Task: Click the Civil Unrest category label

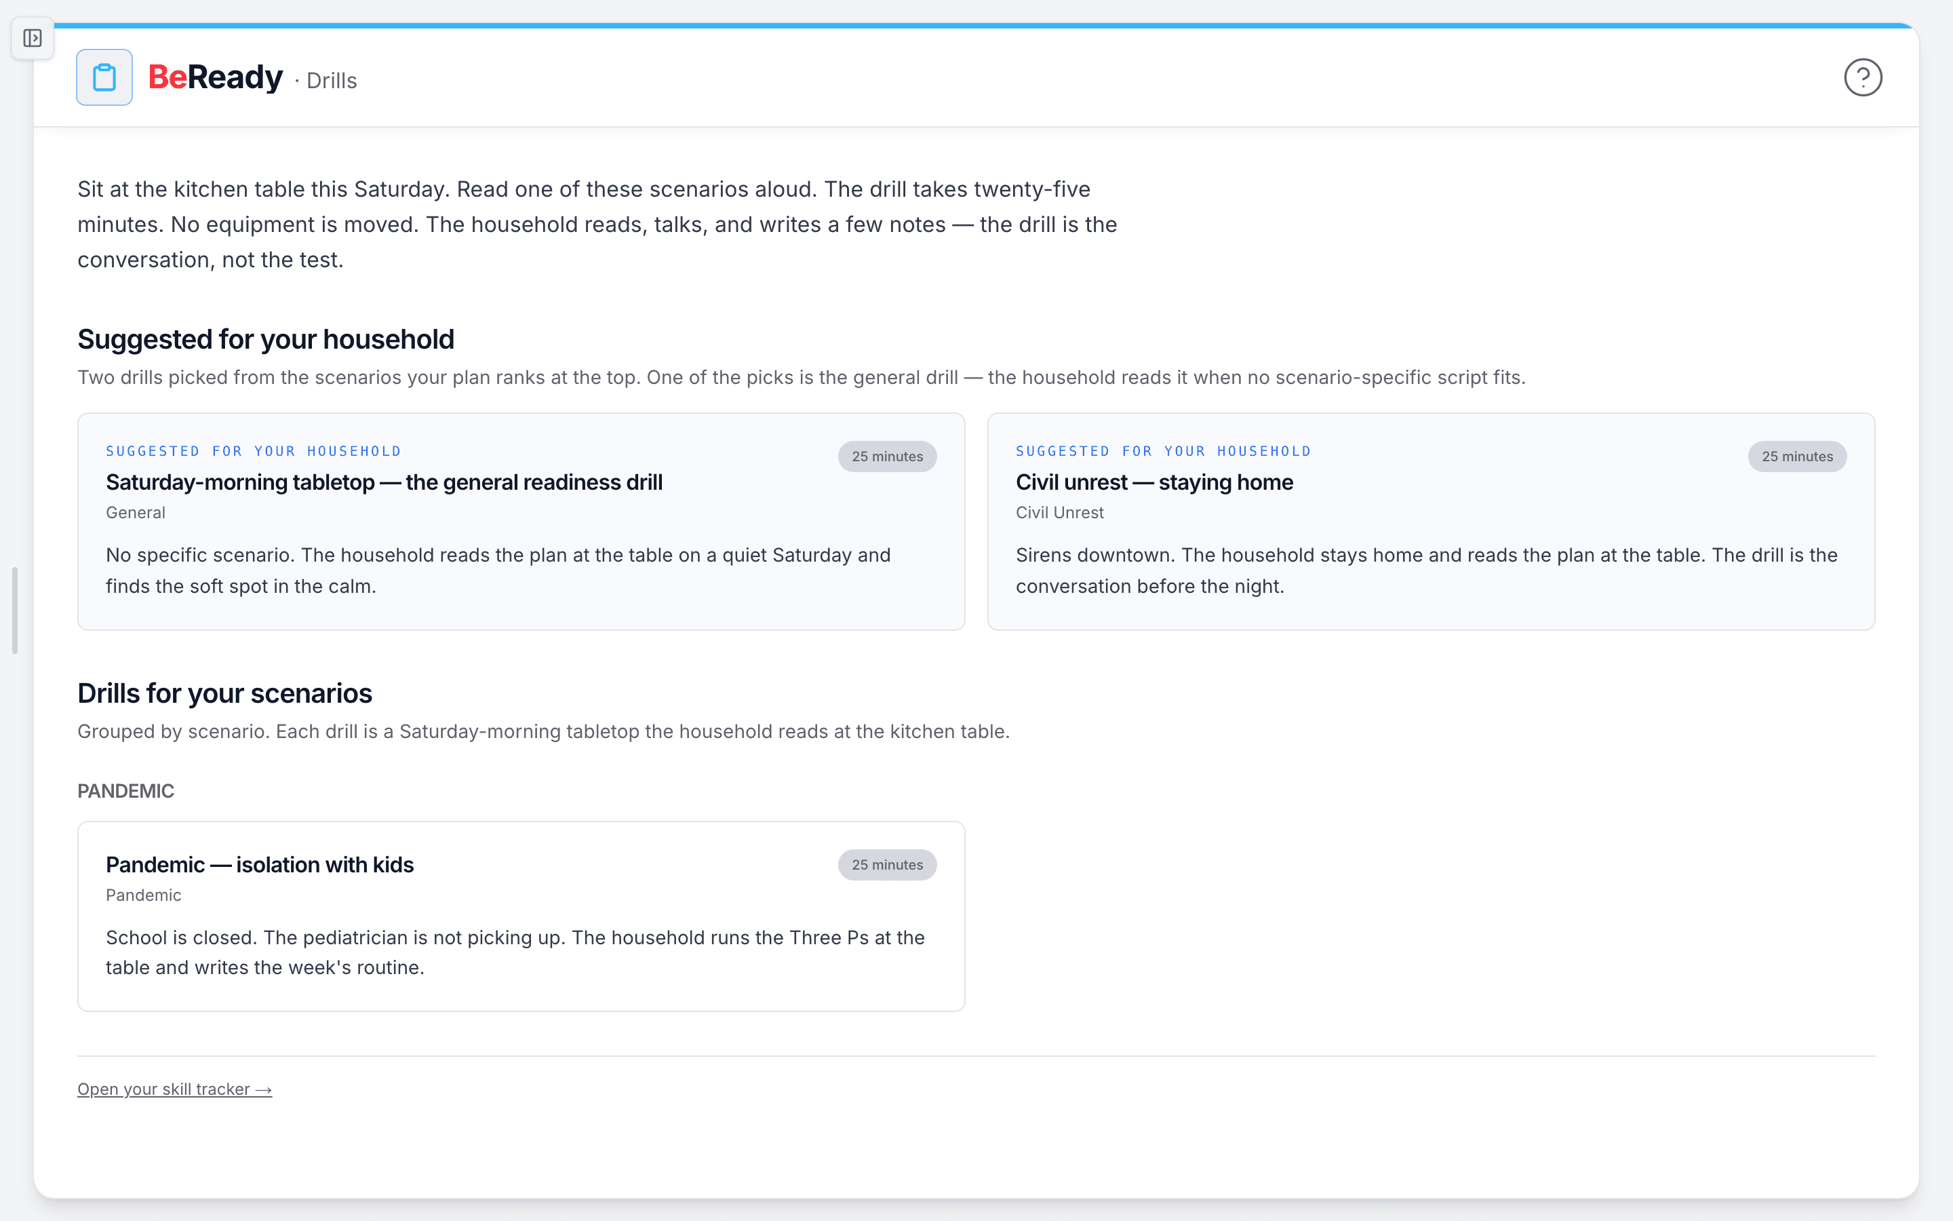Action: point(1060,513)
